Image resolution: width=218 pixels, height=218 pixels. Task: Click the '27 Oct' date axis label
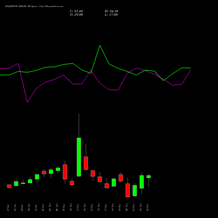click(8, 208)
